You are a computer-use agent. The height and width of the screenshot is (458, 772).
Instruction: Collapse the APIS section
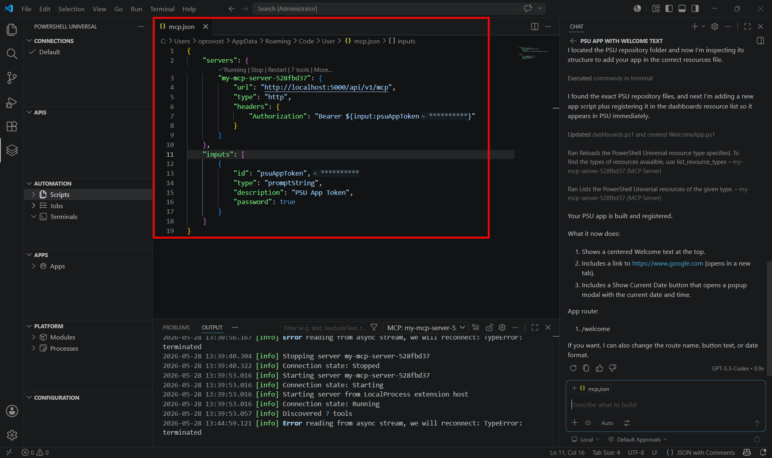click(29, 112)
